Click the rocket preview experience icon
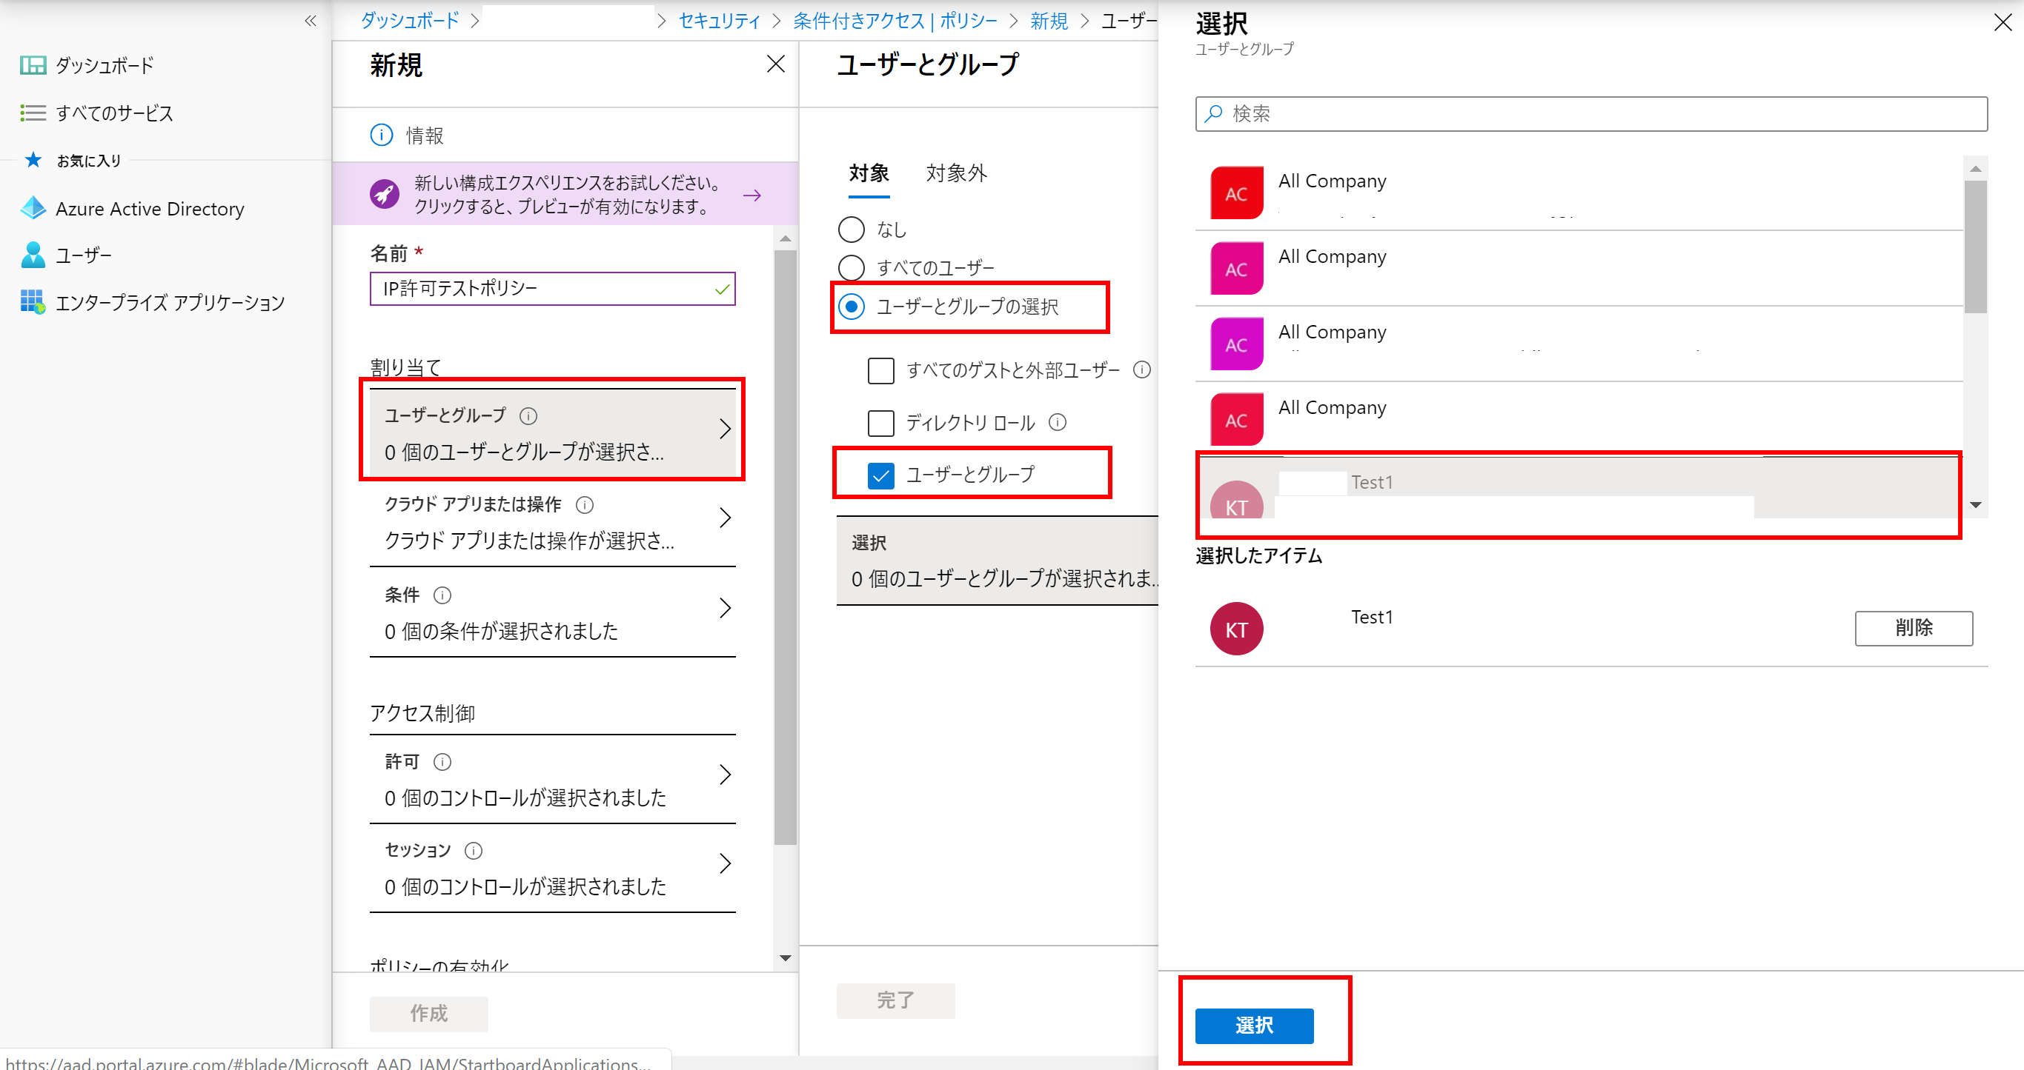2024x1070 pixels. pos(384,194)
